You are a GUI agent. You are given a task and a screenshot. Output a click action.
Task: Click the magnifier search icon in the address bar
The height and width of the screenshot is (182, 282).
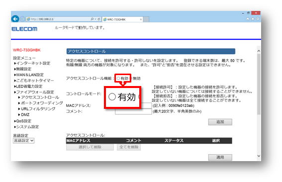[x=92, y=19]
